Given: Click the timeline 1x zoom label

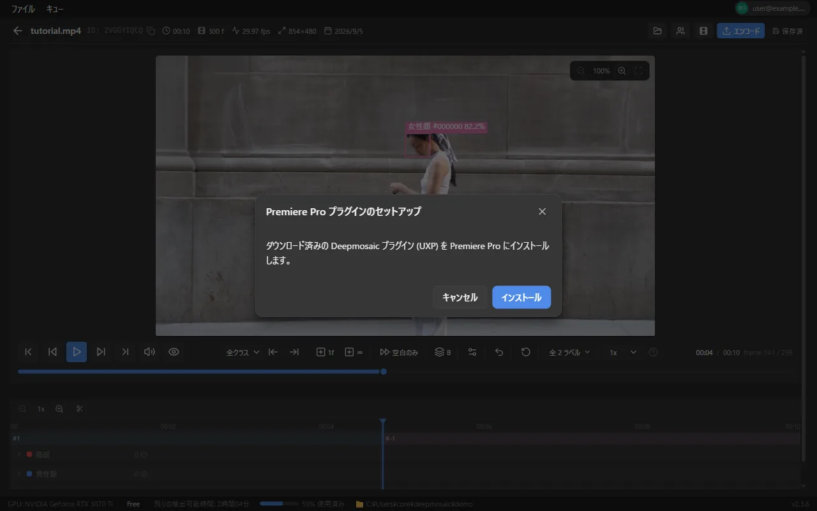Looking at the screenshot, I should point(41,409).
